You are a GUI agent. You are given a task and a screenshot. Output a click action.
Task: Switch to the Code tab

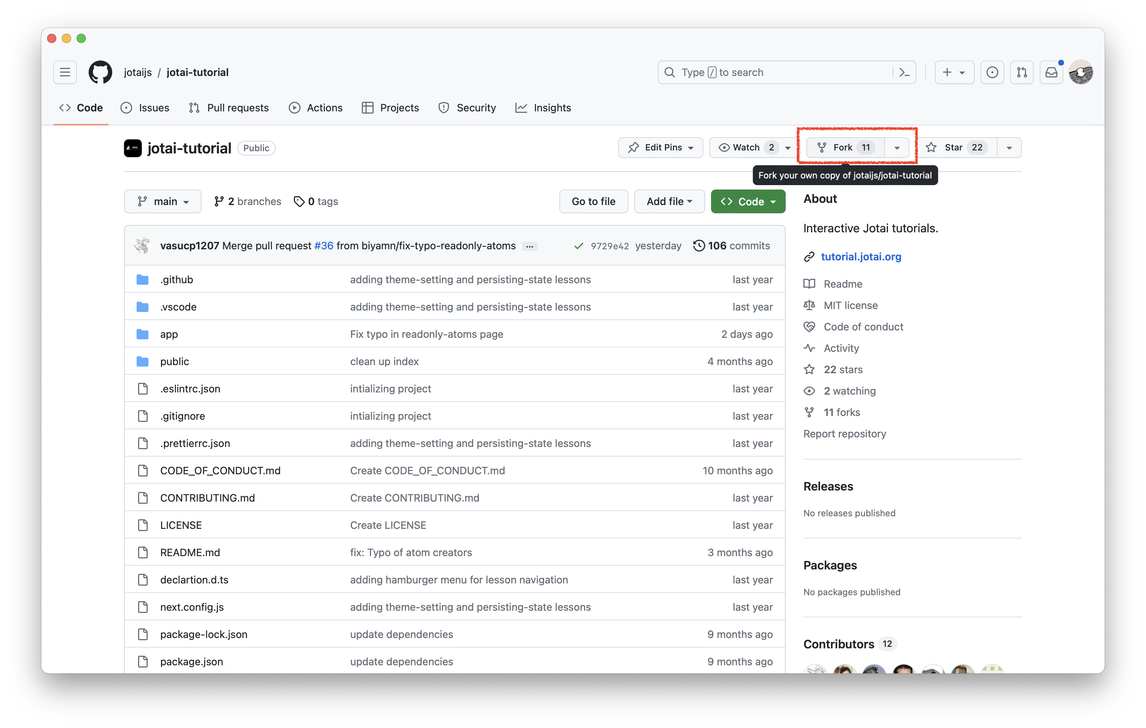pyautogui.click(x=81, y=108)
